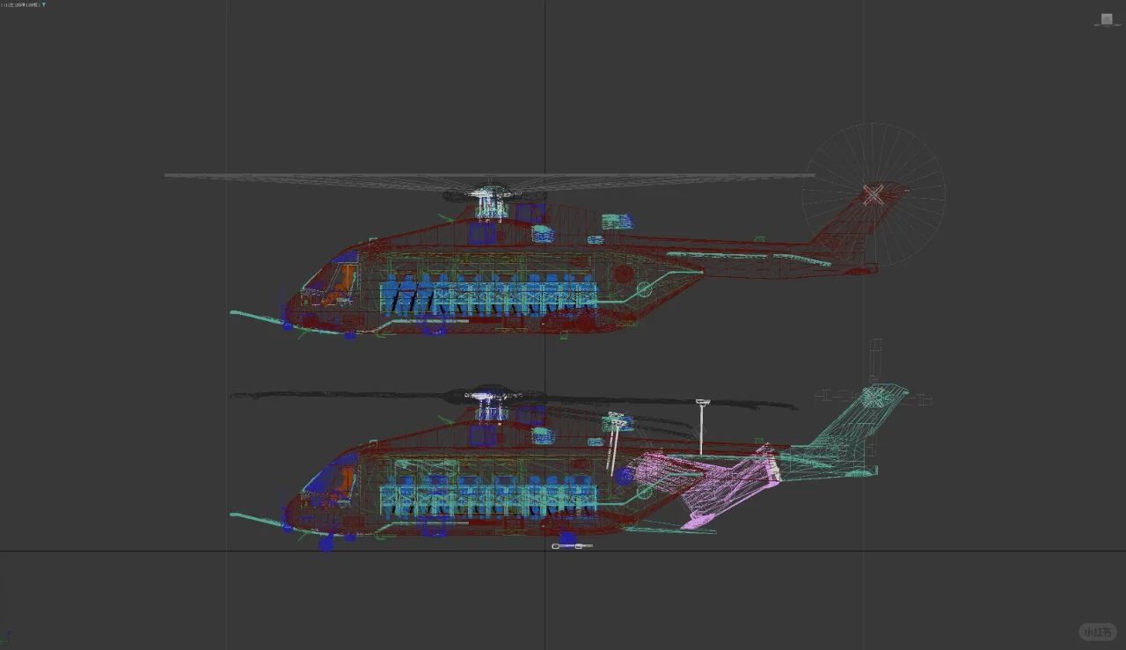The width and height of the screenshot is (1126, 650).
Task: Select the circular window on upper fuselage
Action: pyautogui.click(x=623, y=274)
